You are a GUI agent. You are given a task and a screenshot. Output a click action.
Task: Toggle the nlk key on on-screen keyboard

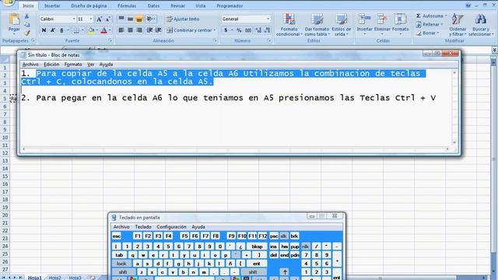[306, 247]
